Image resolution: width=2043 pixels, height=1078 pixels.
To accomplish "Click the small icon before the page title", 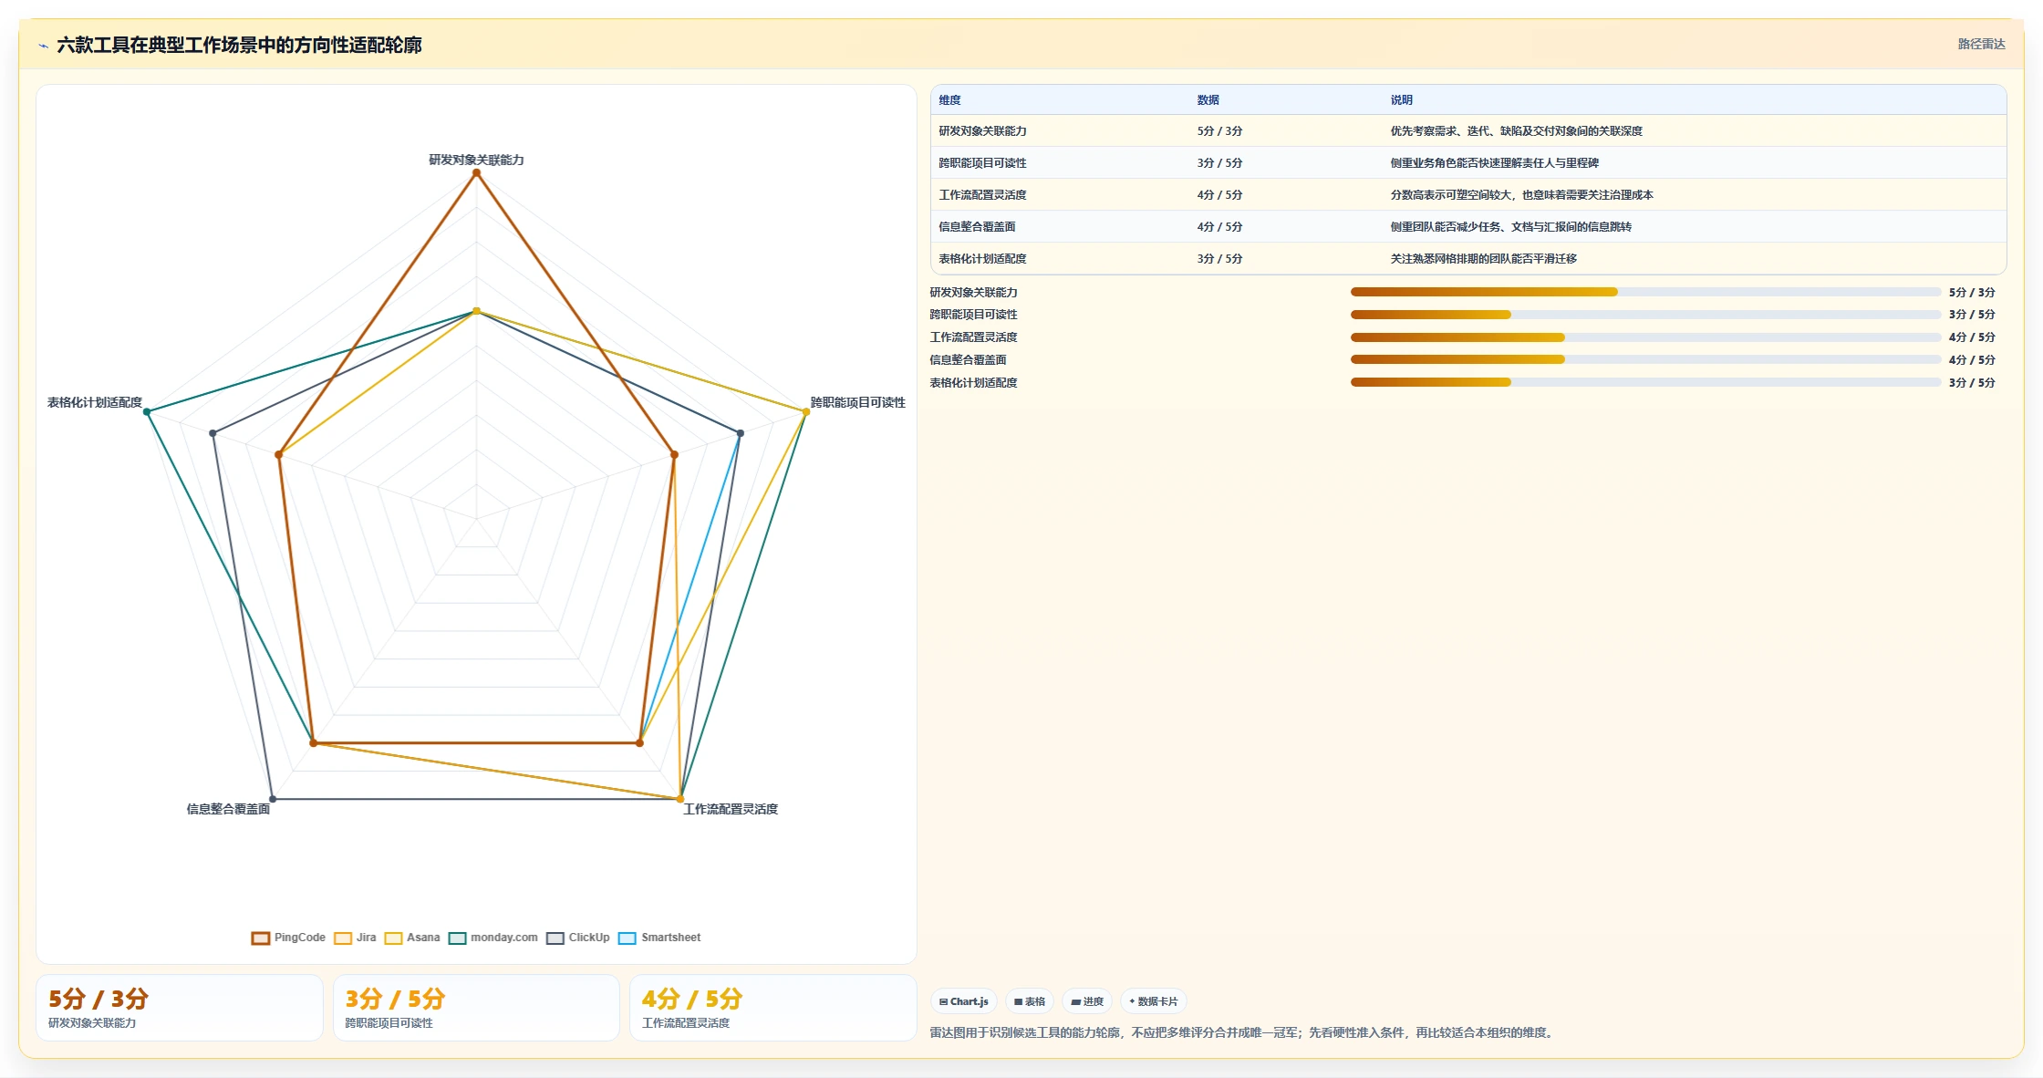I will [43, 46].
